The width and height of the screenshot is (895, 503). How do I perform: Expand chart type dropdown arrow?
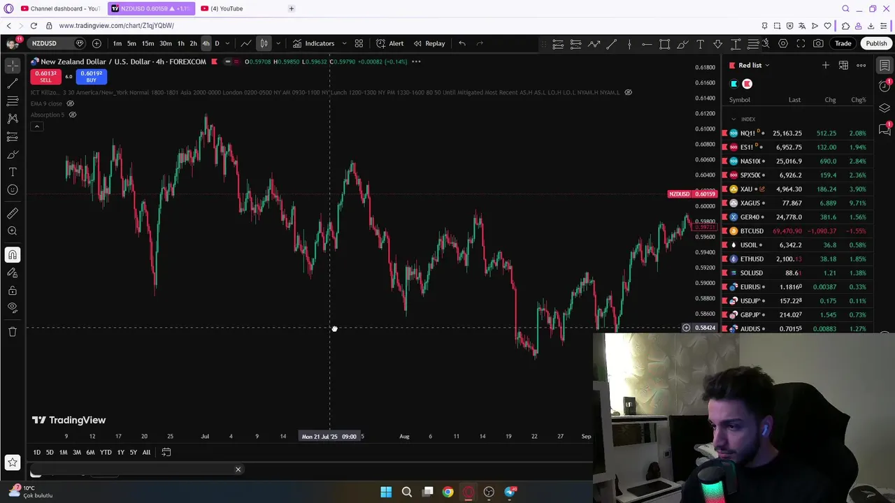(x=278, y=43)
